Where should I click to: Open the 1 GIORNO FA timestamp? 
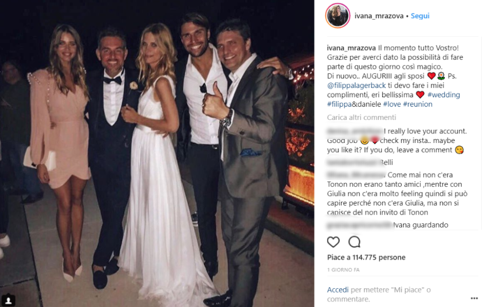[x=343, y=270]
